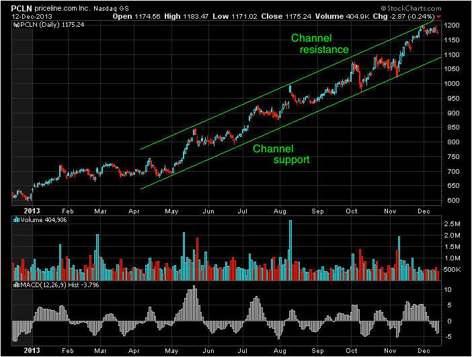Click '2013' on the MACD panel date axis
This screenshot has width=472, height=357.
point(32,350)
